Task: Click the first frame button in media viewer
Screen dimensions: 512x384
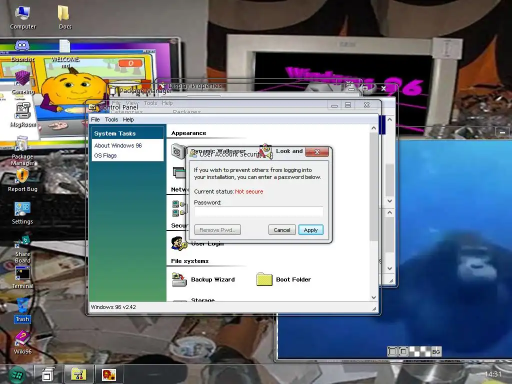Action: [x=392, y=351]
